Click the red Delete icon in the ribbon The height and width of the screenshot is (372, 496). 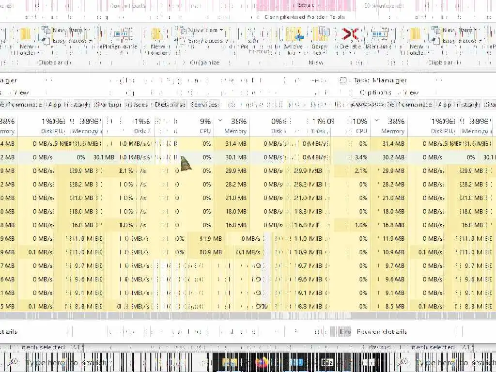click(x=350, y=34)
